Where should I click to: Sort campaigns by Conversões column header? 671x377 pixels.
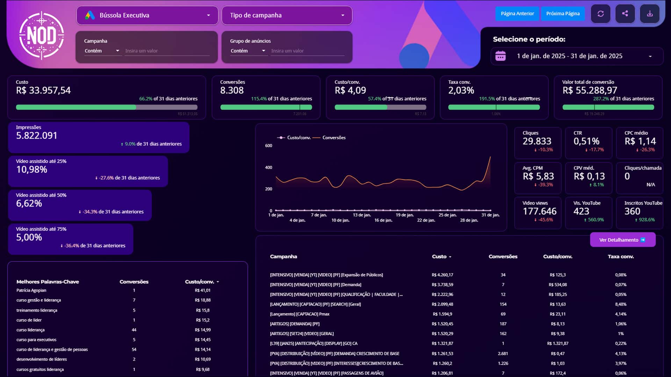click(x=503, y=257)
